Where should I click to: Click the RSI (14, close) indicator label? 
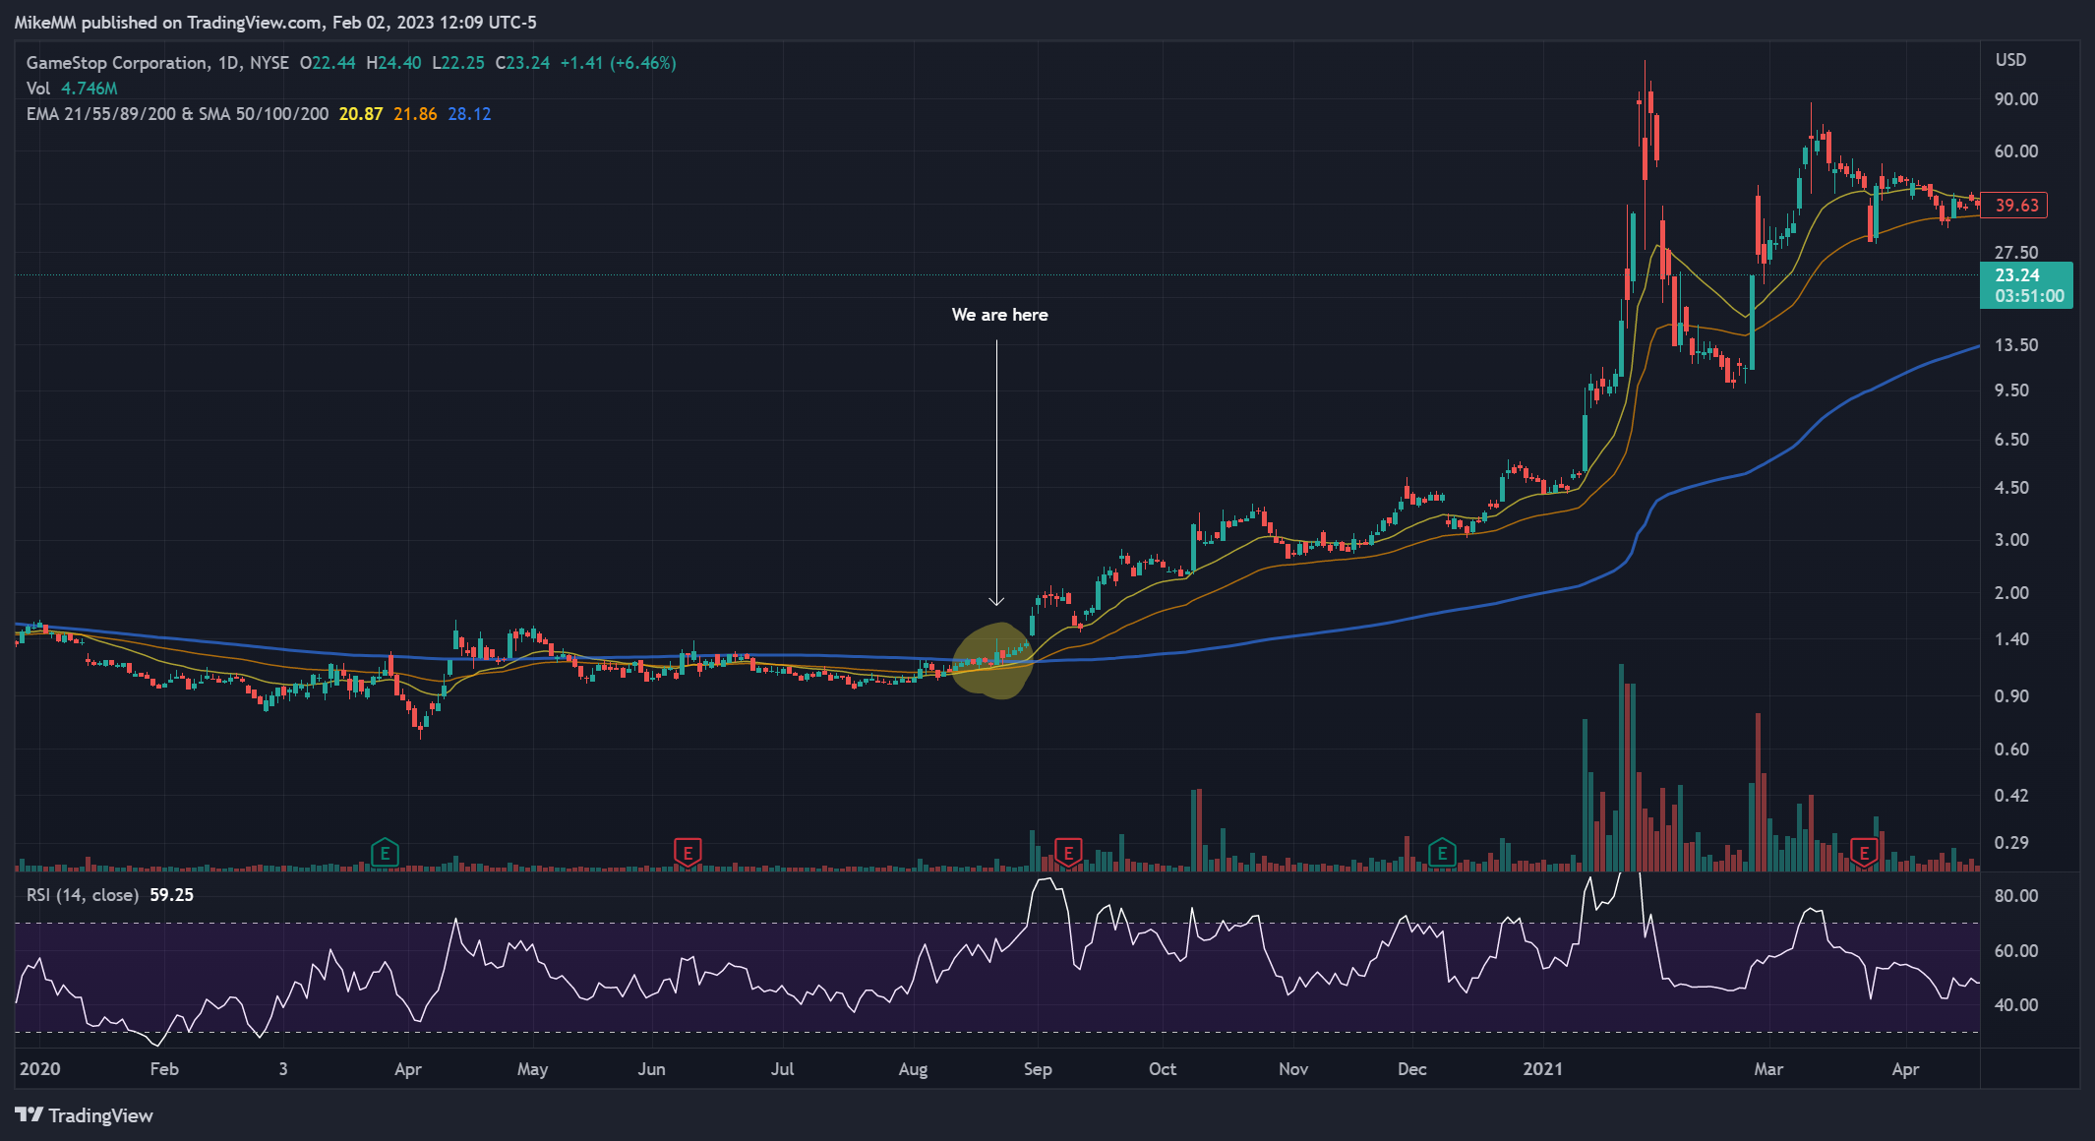click(x=83, y=895)
